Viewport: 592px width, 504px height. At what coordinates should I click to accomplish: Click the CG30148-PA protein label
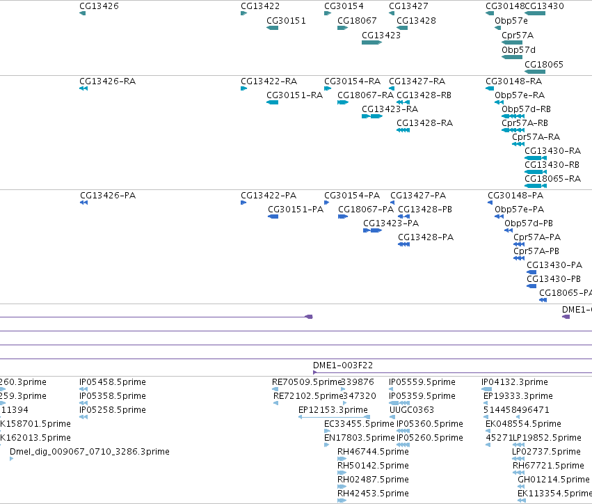point(515,196)
